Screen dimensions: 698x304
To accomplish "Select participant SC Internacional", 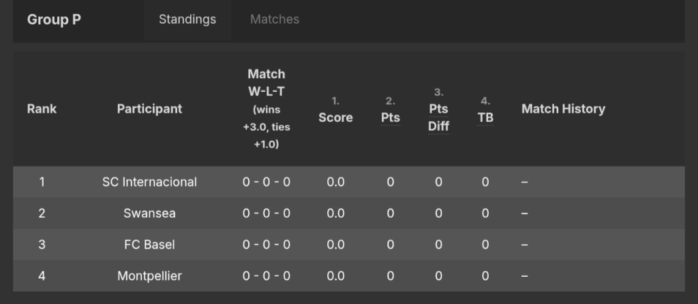I will (x=149, y=182).
